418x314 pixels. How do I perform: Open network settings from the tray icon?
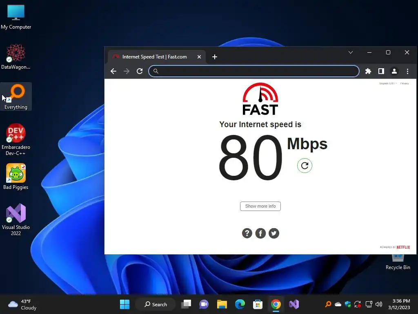point(369,304)
